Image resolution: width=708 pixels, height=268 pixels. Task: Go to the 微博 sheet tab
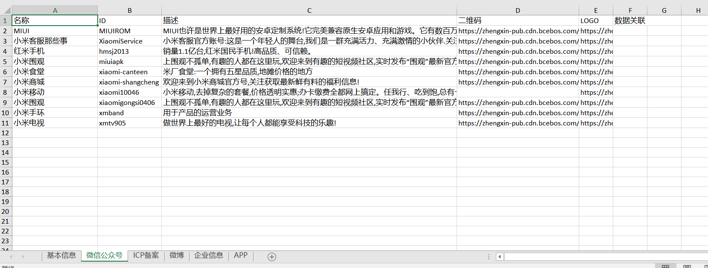(177, 255)
